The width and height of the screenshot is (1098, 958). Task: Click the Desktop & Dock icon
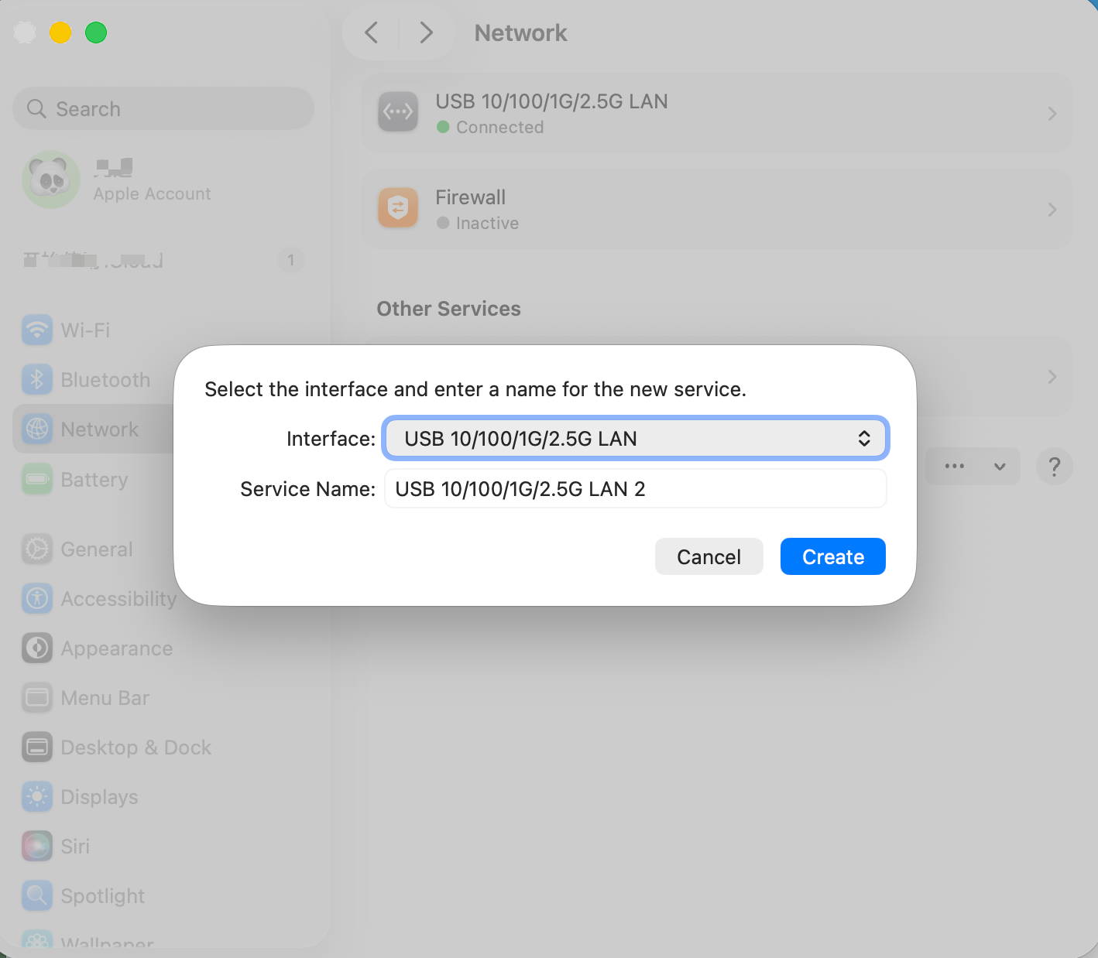(37, 747)
